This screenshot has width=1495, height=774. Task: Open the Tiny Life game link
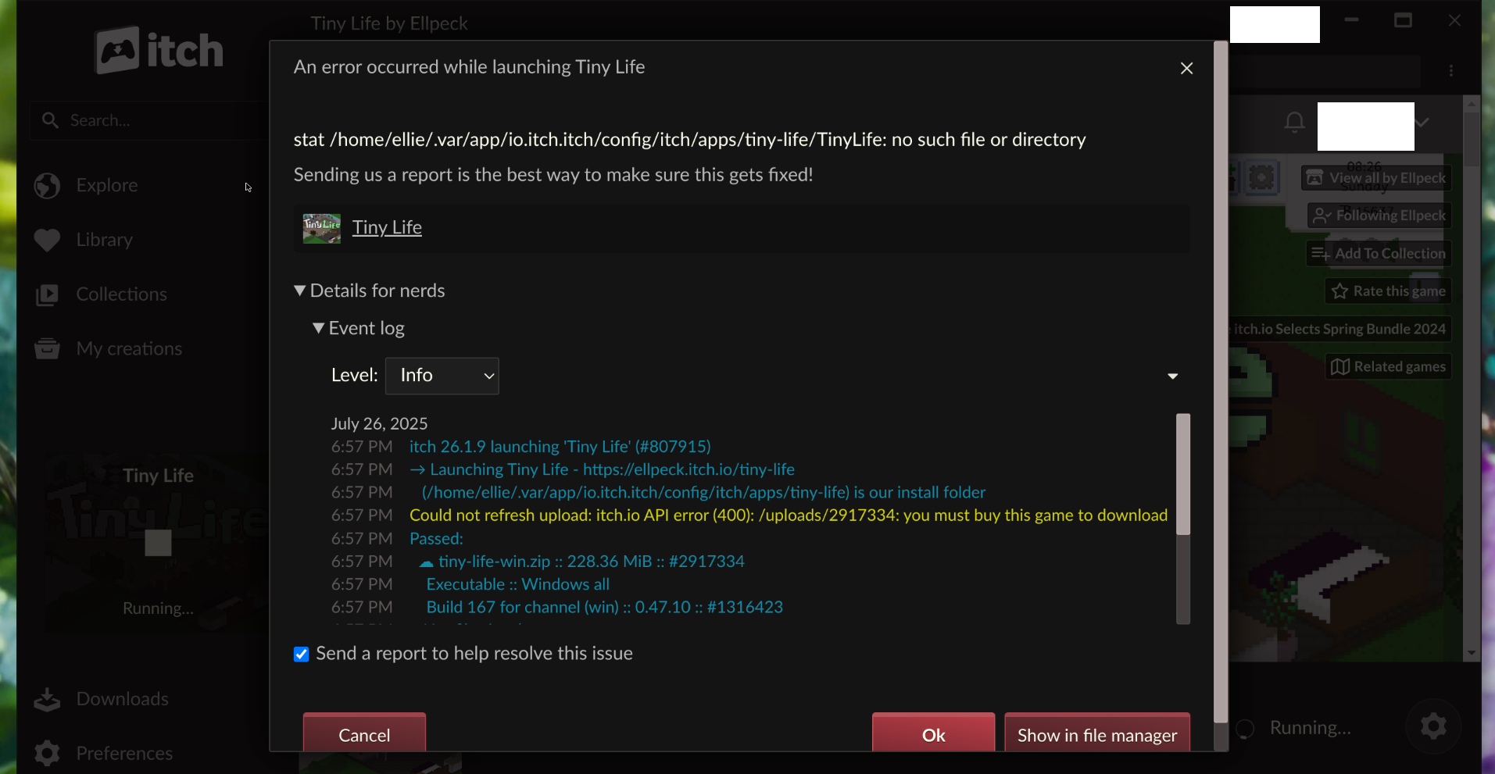(x=387, y=227)
